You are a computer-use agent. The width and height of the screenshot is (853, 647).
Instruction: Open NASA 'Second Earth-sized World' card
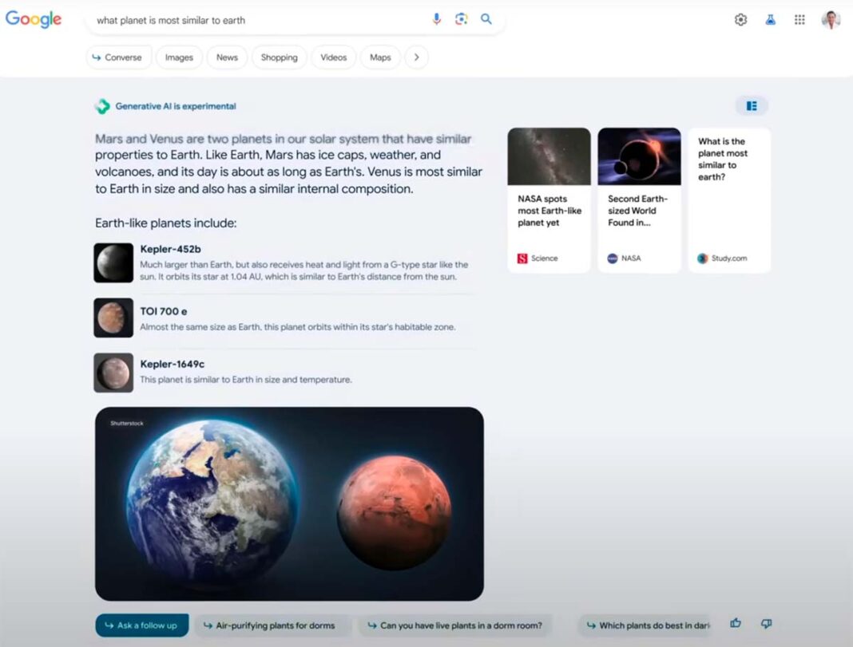(x=639, y=200)
